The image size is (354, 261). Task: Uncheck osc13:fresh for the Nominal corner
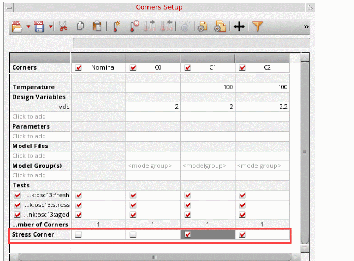[79, 195]
